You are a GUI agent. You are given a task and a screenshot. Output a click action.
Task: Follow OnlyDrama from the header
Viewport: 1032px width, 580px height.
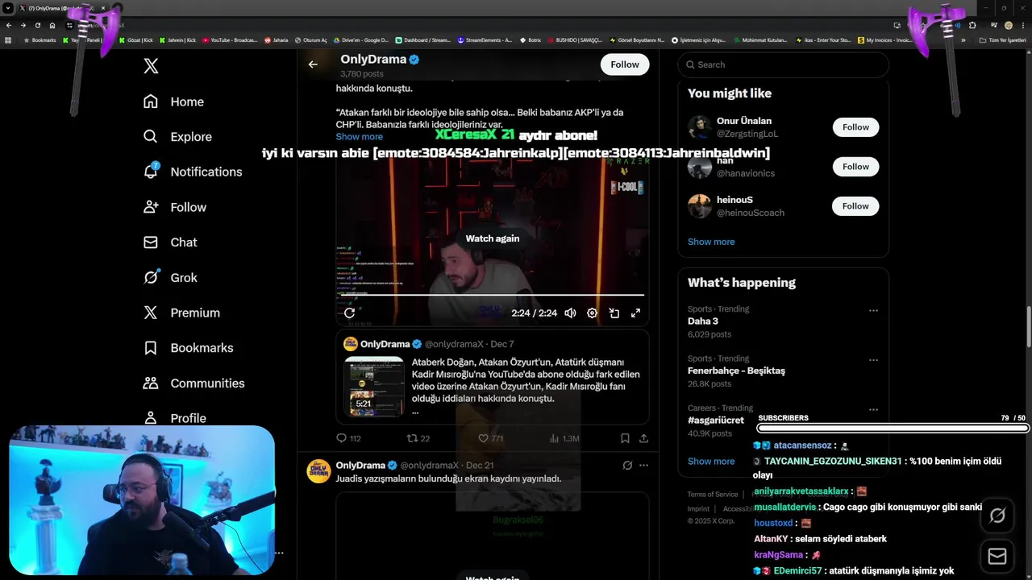point(625,64)
